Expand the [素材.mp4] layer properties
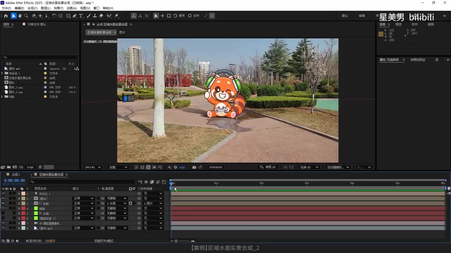 coord(19,228)
